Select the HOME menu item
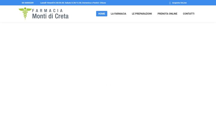The width and height of the screenshot is (216, 135). click(102, 13)
